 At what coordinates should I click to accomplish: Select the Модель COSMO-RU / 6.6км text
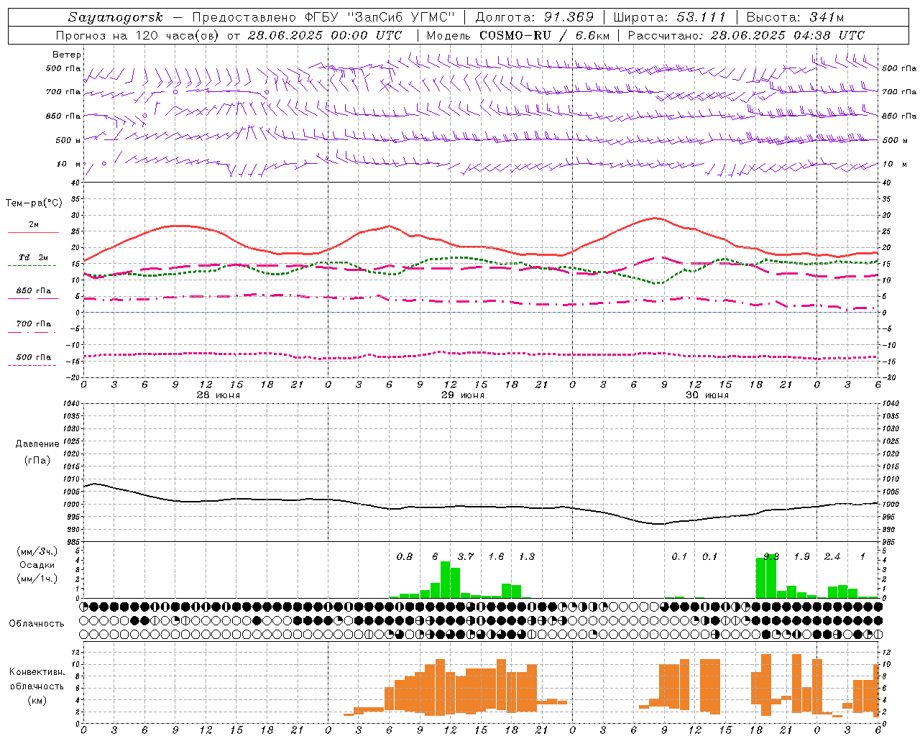pos(518,35)
